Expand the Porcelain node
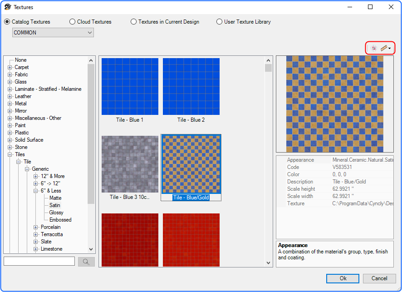402x292 pixels. pyautogui.click(x=36, y=228)
